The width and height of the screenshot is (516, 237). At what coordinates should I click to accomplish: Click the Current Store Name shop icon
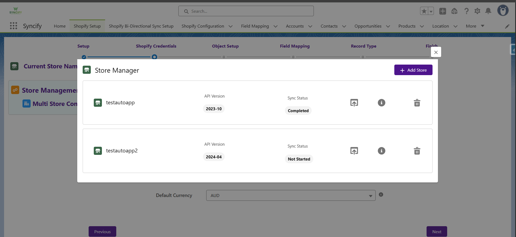(14, 66)
